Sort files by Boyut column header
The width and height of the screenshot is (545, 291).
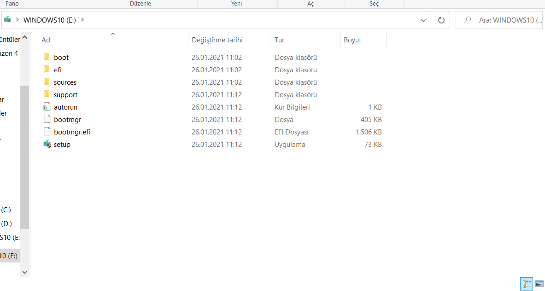[x=352, y=40]
